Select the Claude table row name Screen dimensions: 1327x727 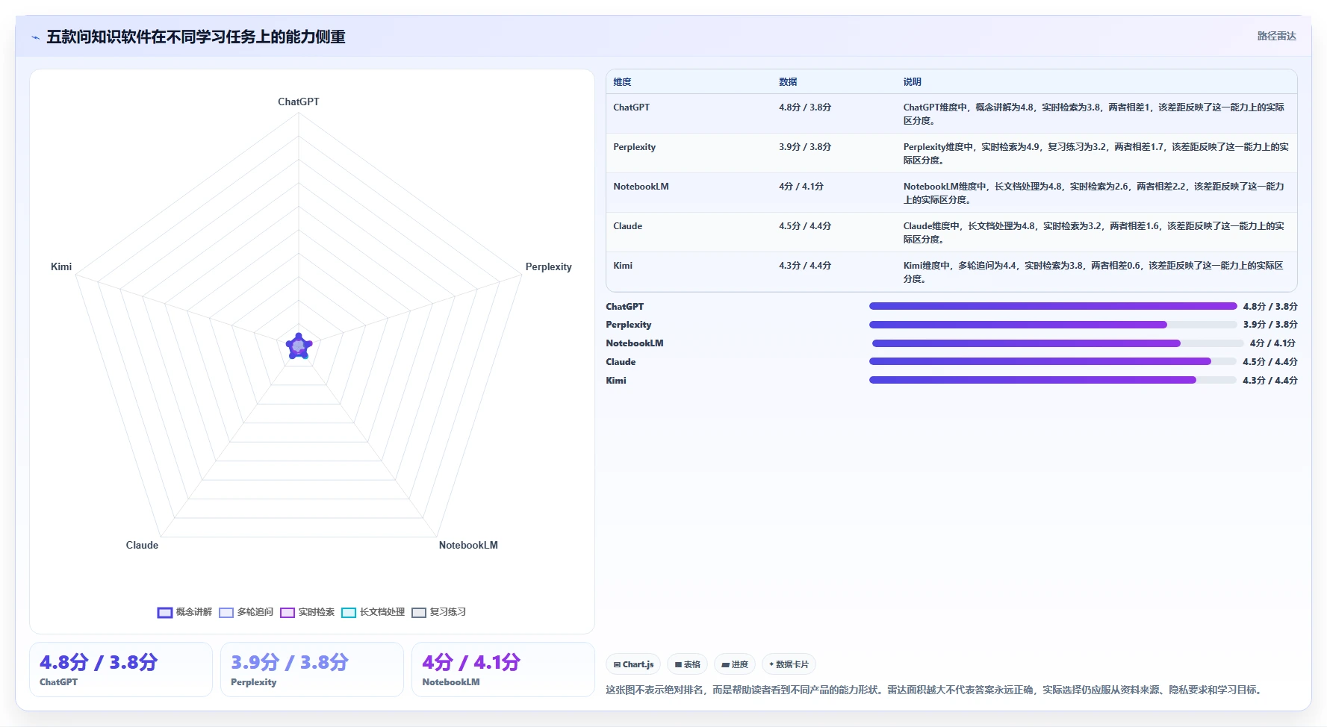pyautogui.click(x=627, y=226)
